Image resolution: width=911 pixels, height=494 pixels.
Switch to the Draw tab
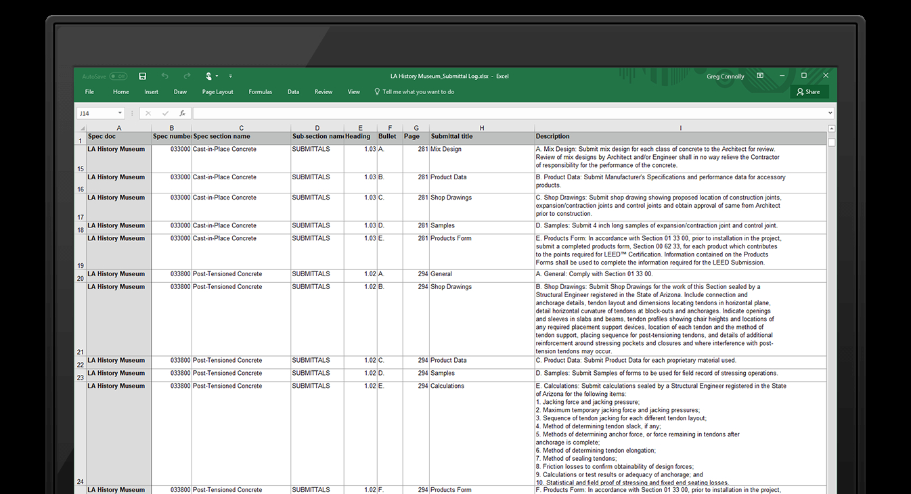coord(180,92)
